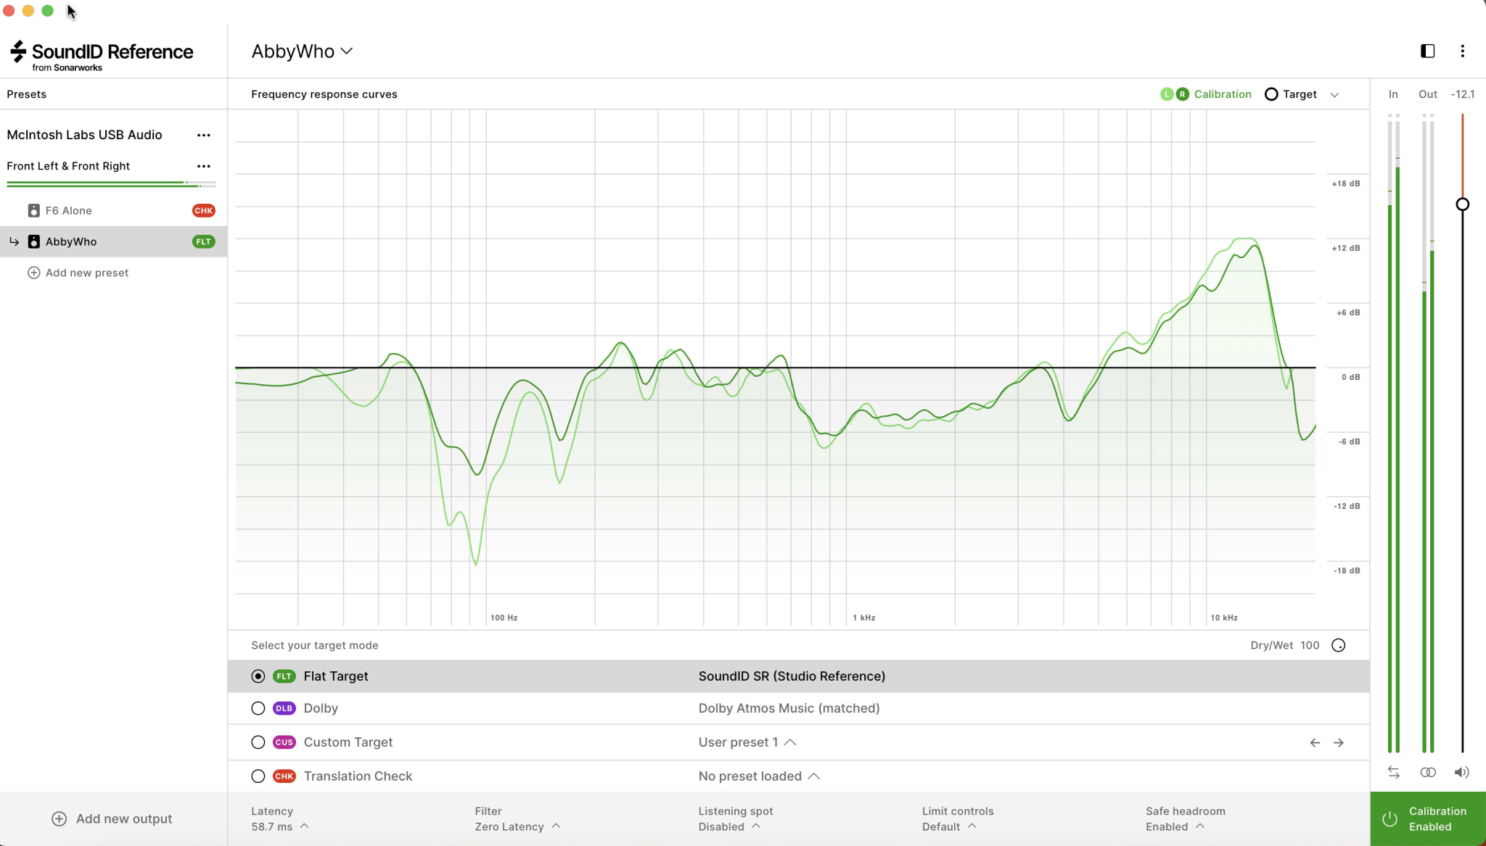Expand the Latency 58.7 ms setting

point(280,819)
